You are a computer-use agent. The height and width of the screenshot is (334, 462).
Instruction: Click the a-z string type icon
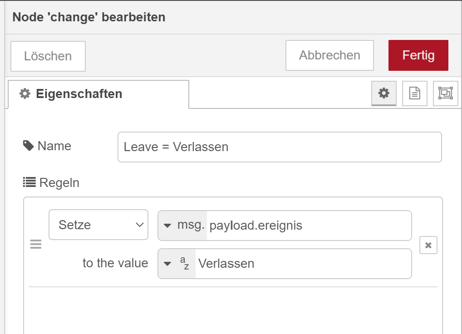tap(184, 263)
